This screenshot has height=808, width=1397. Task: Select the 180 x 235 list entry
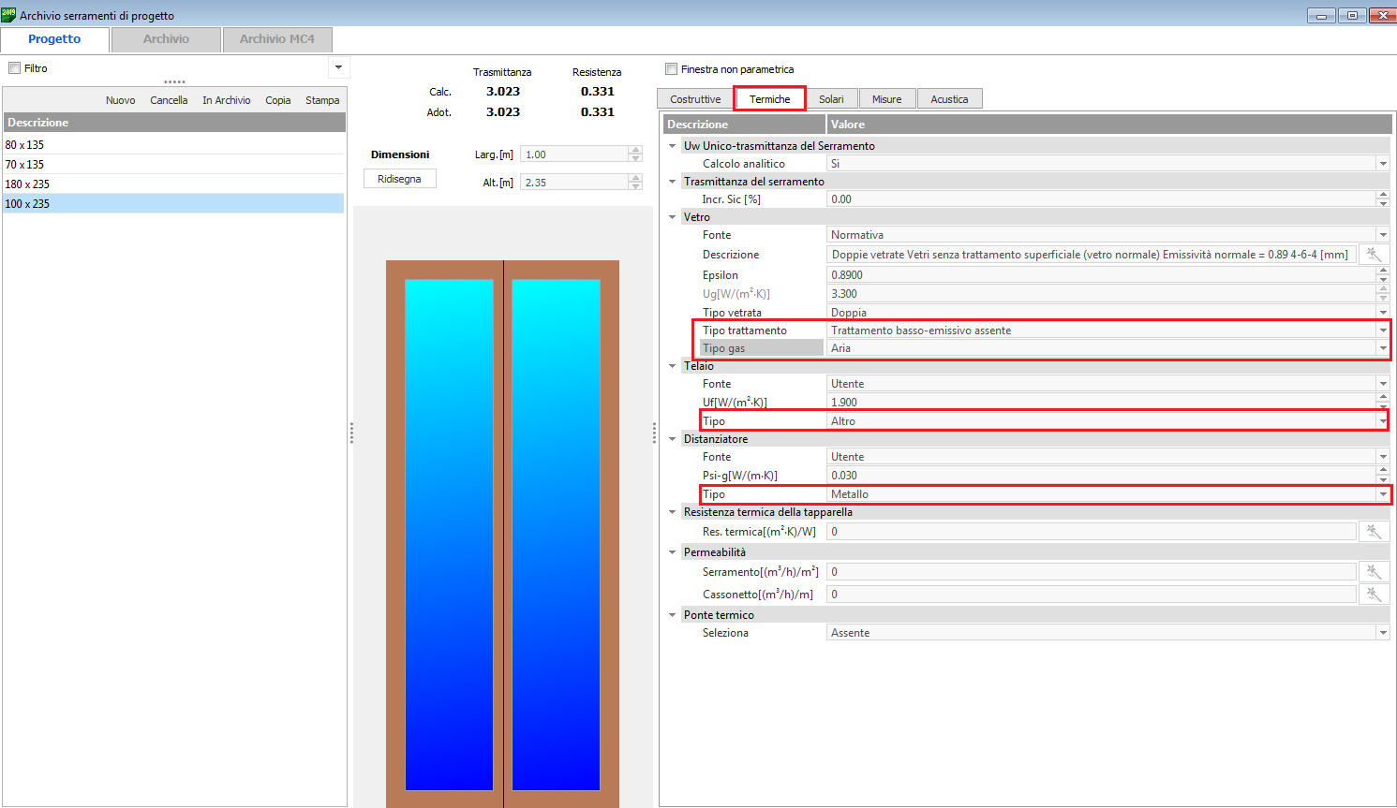(27, 184)
